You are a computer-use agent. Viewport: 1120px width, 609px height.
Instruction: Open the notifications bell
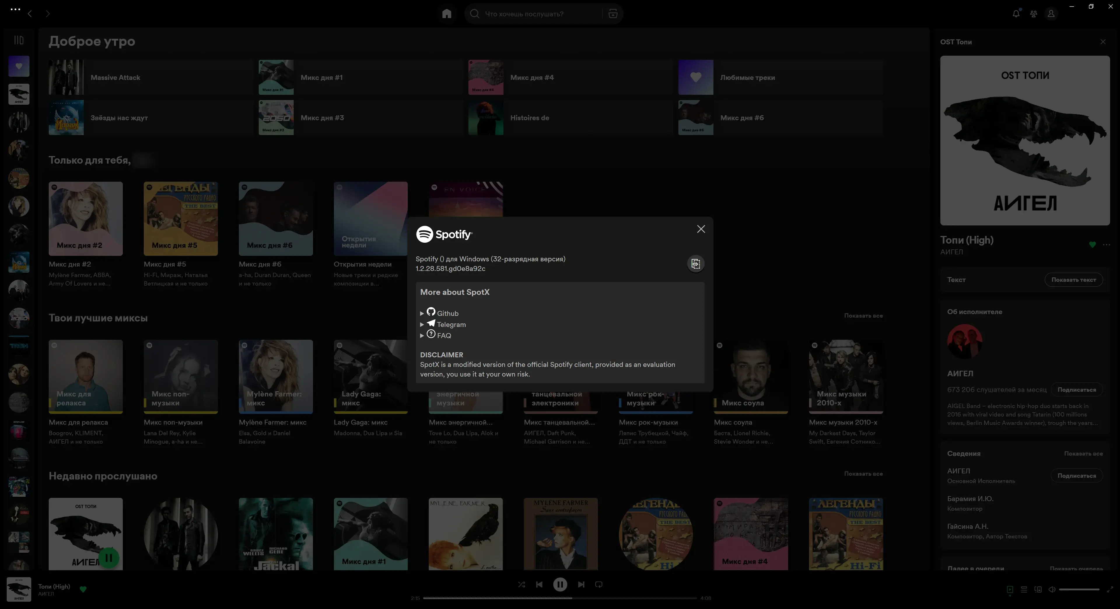tap(1016, 14)
